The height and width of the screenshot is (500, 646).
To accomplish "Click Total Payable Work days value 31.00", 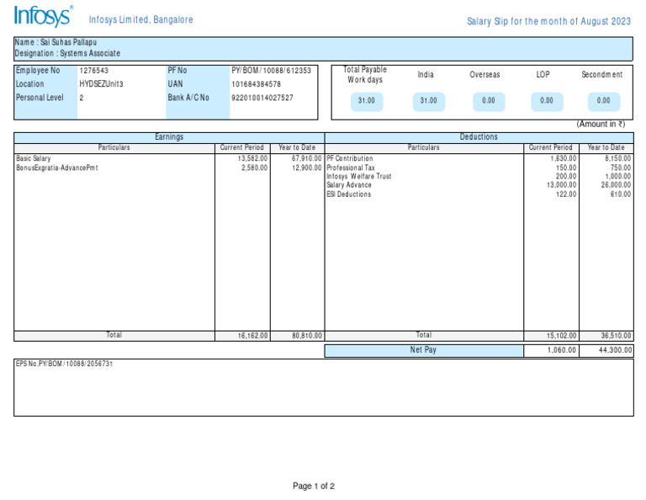I will [367, 100].
